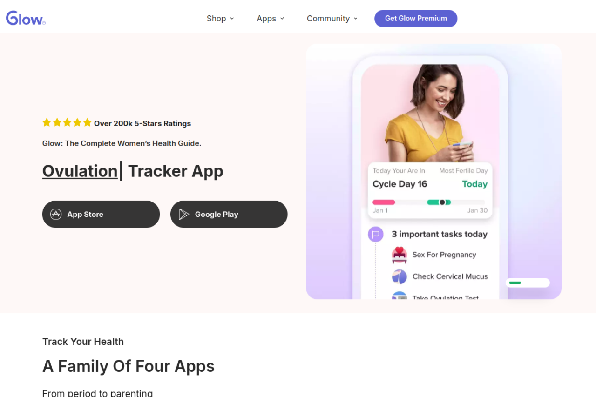Click the Google Play triangle icon
The image size is (596, 397).
(184, 214)
